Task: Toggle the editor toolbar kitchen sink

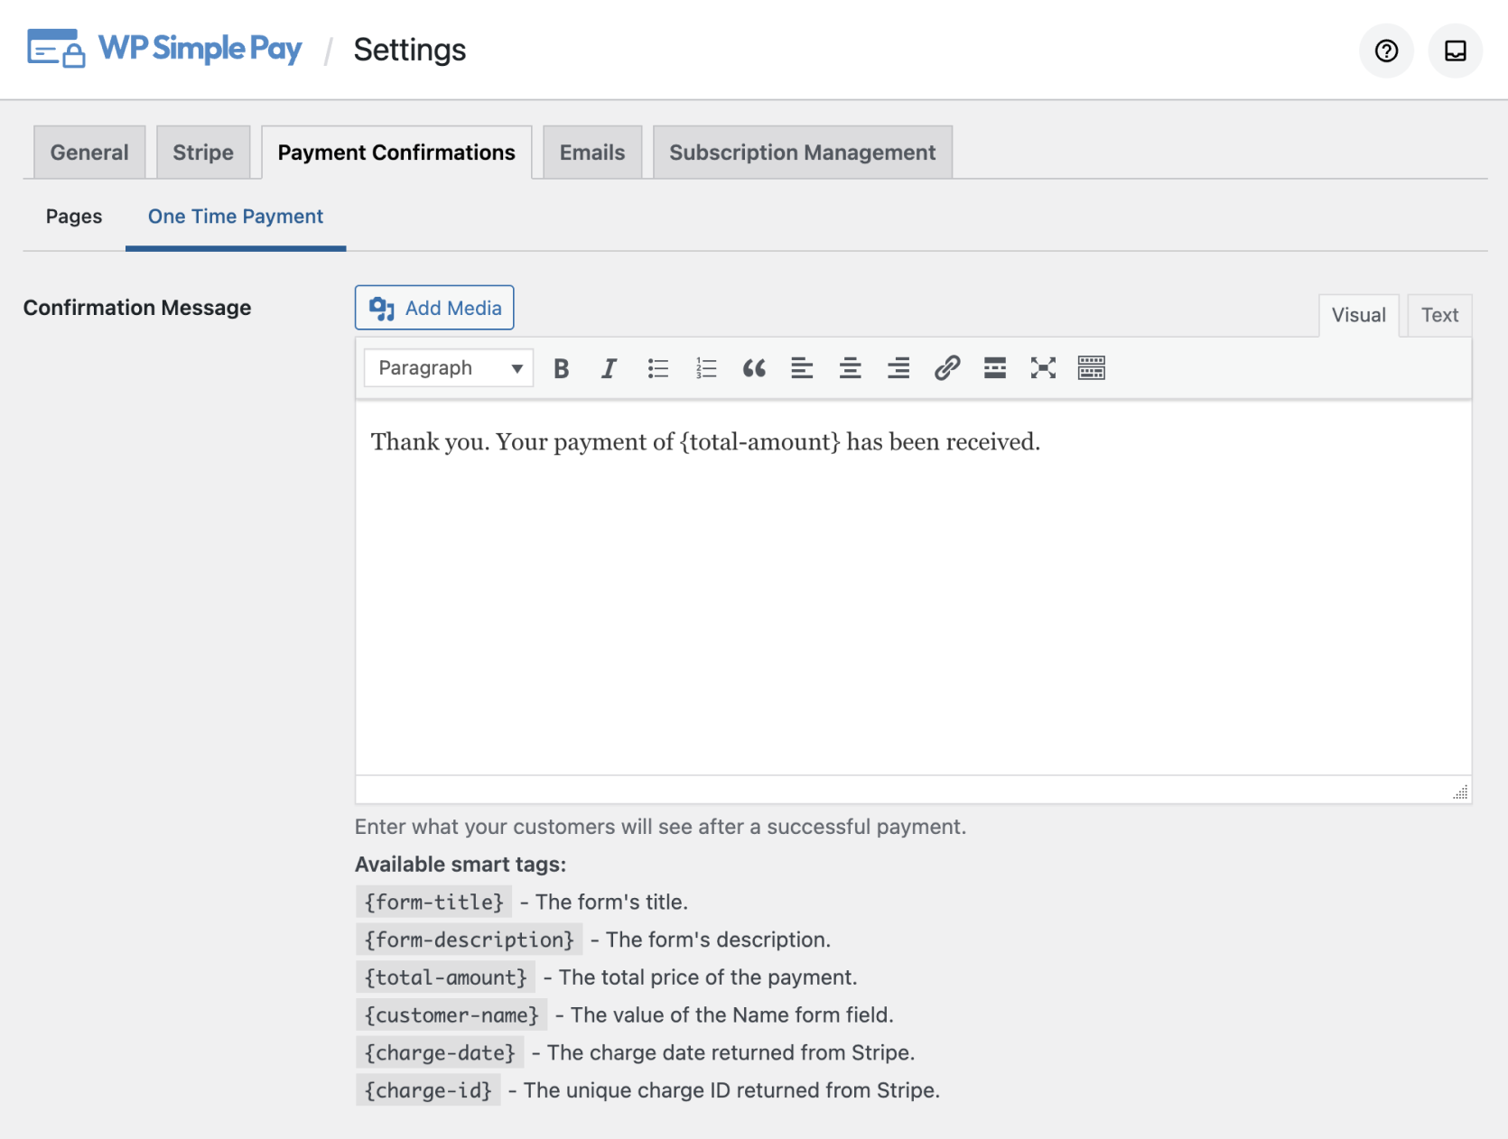Action: [x=1092, y=368]
